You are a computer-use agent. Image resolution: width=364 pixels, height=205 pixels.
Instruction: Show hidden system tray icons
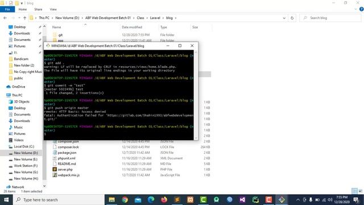(298, 200)
